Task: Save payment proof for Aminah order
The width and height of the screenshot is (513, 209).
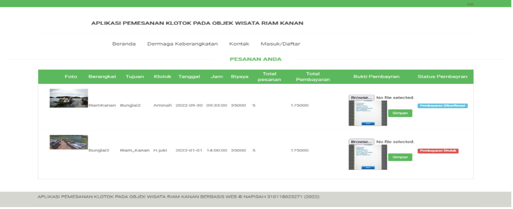Action: tap(400, 113)
